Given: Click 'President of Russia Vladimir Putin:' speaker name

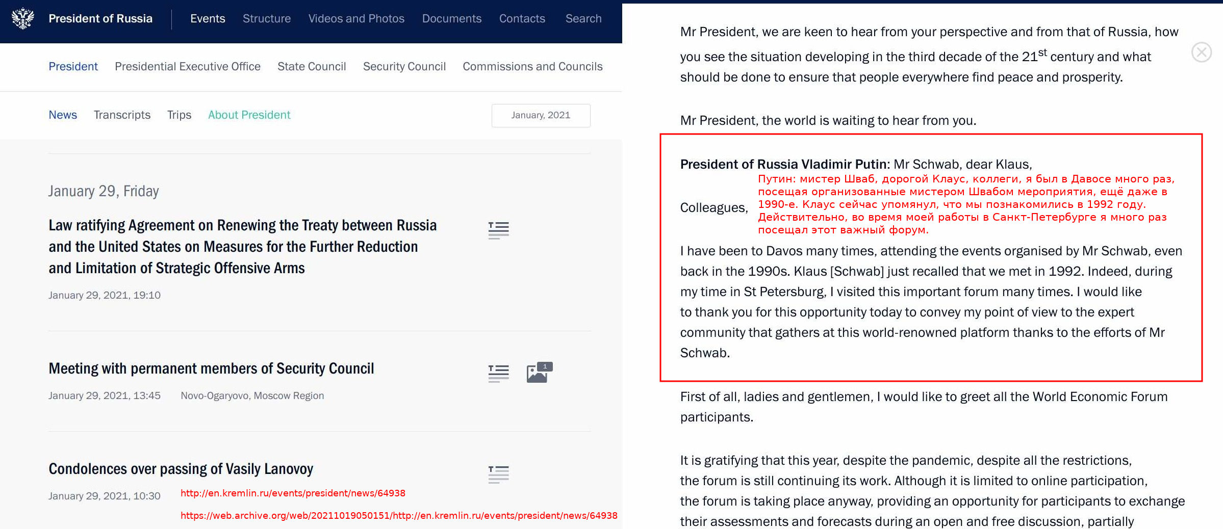Looking at the screenshot, I should point(785,164).
